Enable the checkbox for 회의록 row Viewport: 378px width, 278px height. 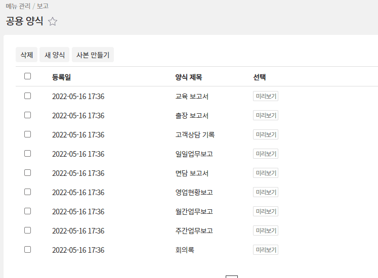tap(28, 250)
